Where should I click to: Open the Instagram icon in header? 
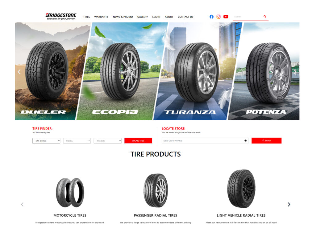point(218,17)
